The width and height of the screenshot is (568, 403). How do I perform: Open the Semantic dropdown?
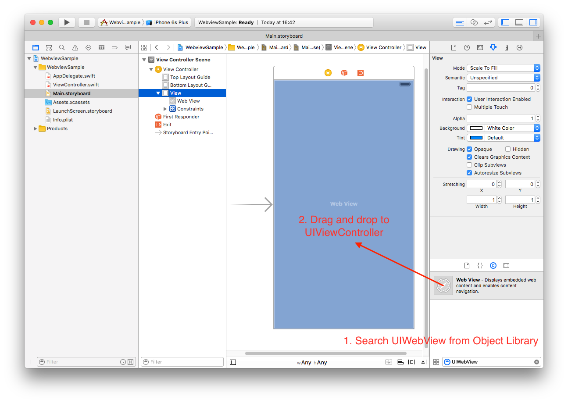(x=504, y=78)
